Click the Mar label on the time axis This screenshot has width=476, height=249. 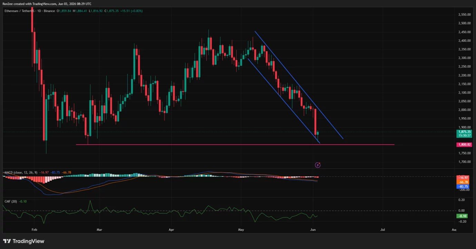tap(100, 229)
